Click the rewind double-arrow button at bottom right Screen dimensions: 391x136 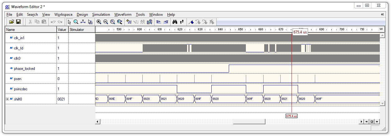(367, 122)
